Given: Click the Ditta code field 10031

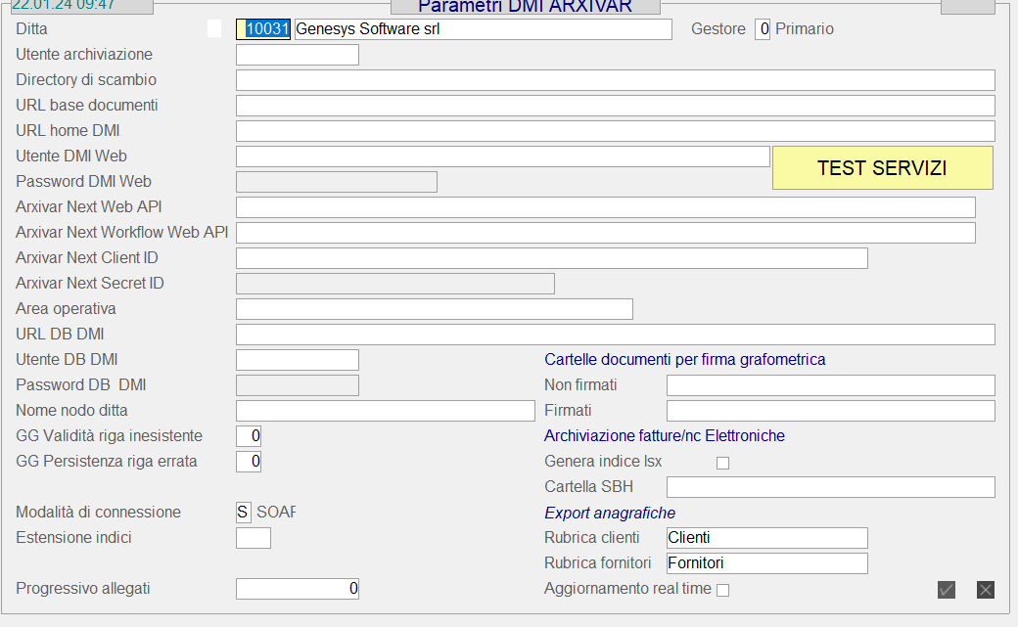Looking at the screenshot, I should (264, 29).
